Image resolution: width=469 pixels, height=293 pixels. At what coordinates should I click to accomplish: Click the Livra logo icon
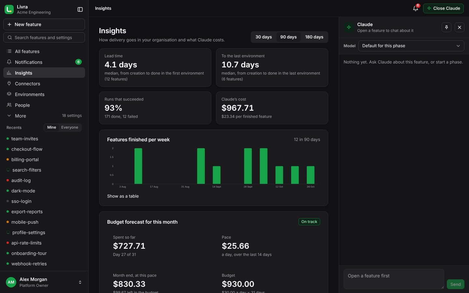point(9,9)
